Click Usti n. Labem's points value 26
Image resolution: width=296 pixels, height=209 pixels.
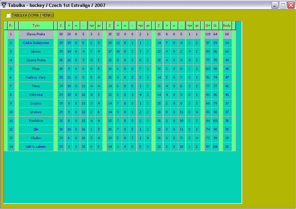point(227,147)
